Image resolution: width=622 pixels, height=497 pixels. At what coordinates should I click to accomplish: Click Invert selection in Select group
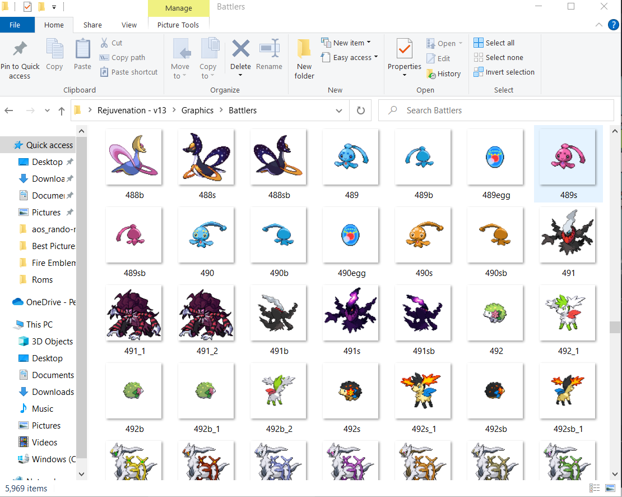coord(504,72)
